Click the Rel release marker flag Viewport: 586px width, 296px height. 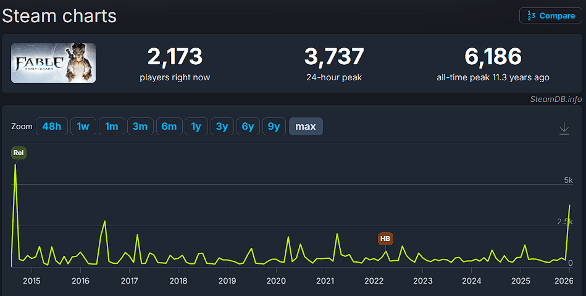pos(19,153)
